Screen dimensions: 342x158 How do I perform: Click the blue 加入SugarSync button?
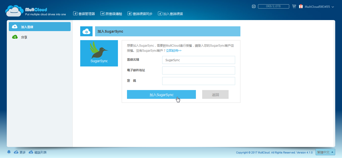tap(161, 95)
